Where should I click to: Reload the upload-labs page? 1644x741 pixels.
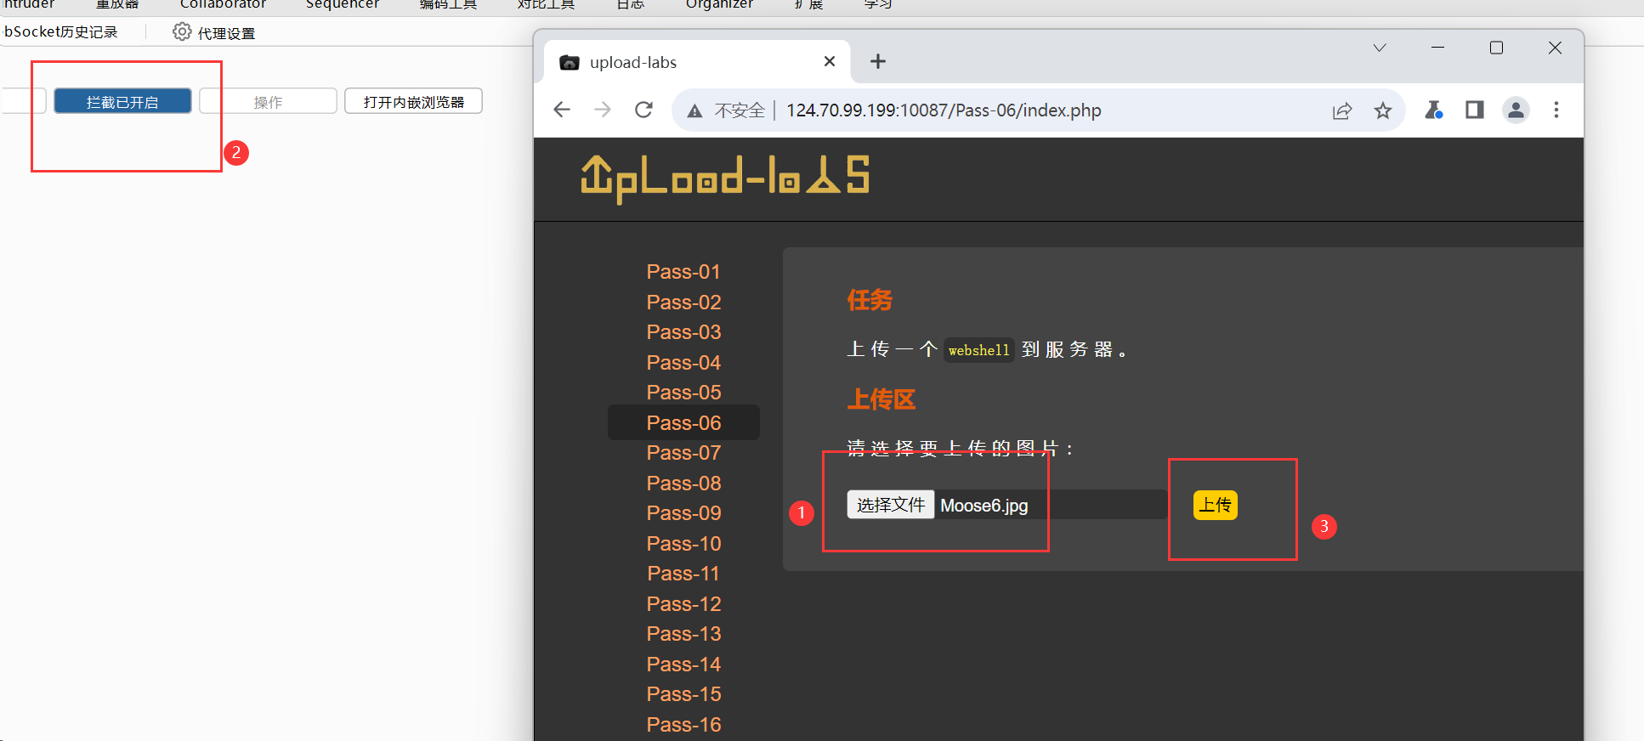pyautogui.click(x=643, y=110)
